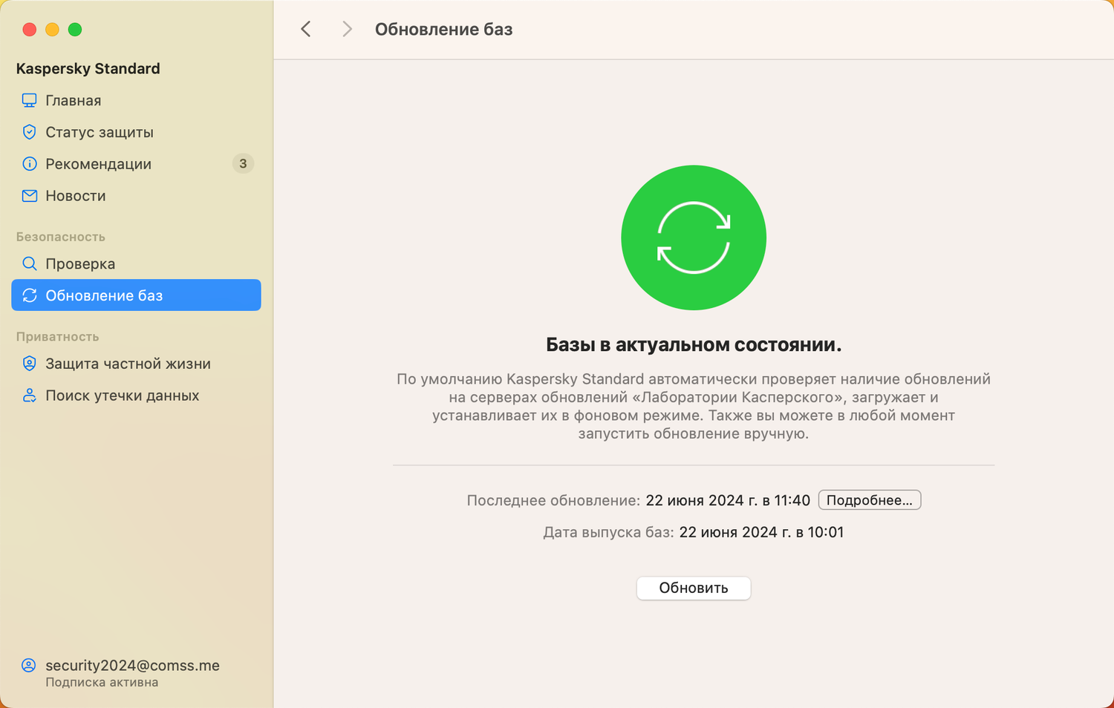The width and height of the screenshot is (1114, 708).
Task: Open Статус защиты in the sidebar
Action: [x=136, y=132]
